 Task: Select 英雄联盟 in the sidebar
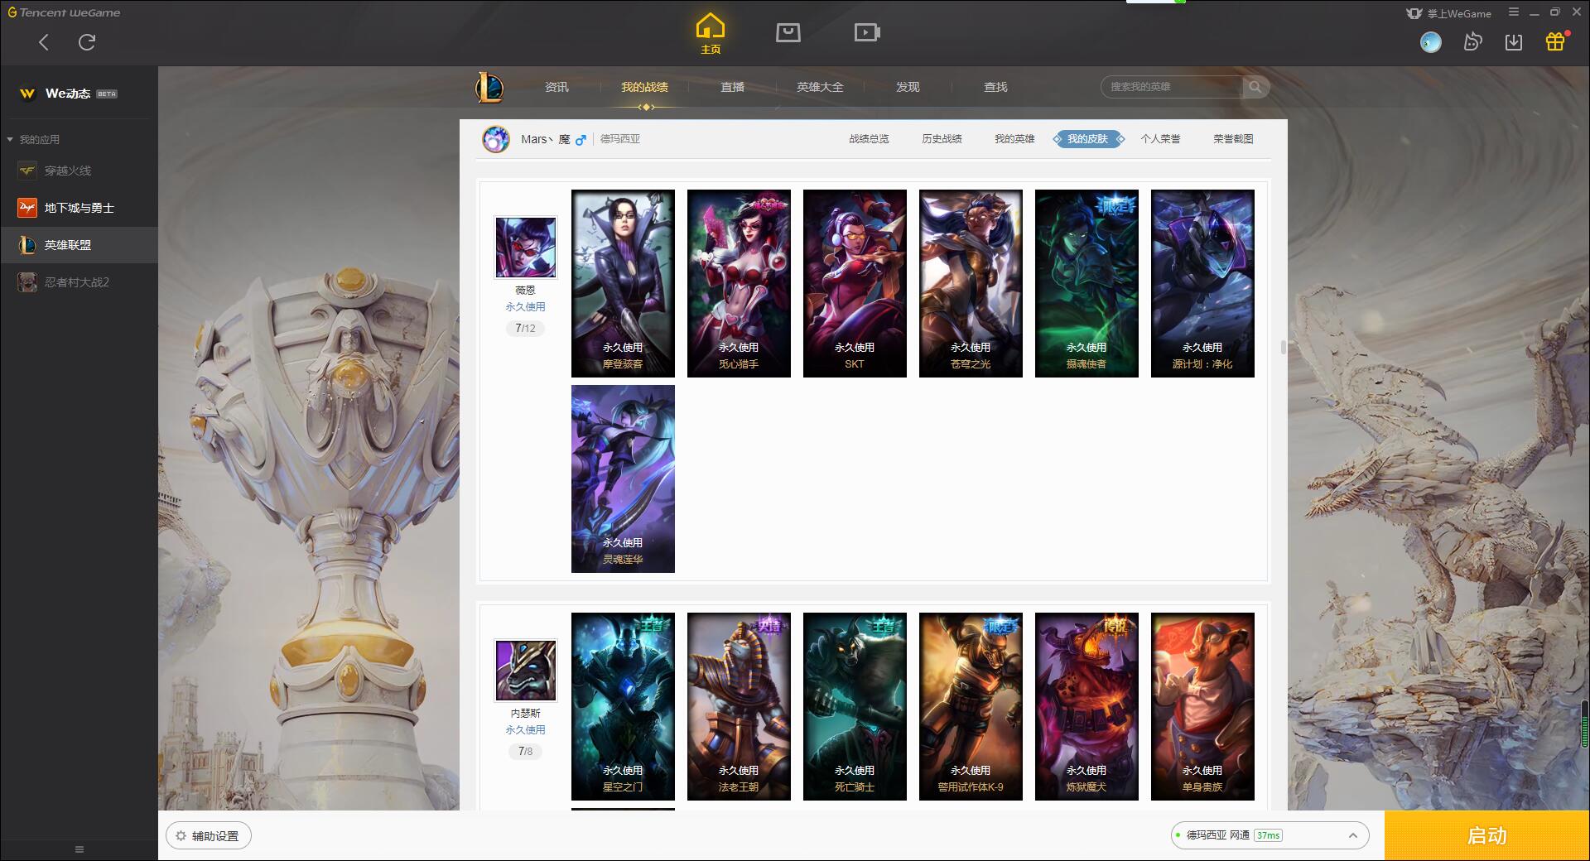coord(79,245)
